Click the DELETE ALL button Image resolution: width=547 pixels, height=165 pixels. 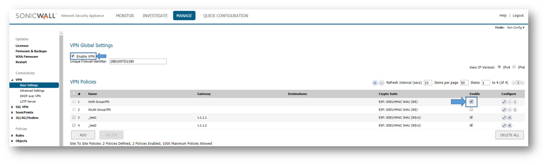coord(509,135)
